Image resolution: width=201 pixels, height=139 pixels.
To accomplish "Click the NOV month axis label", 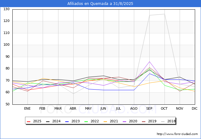I will pos(180,108).
